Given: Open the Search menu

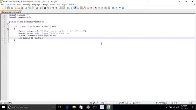Looking at the screenshot, I should pyautogui.click(x=13, y=5).
